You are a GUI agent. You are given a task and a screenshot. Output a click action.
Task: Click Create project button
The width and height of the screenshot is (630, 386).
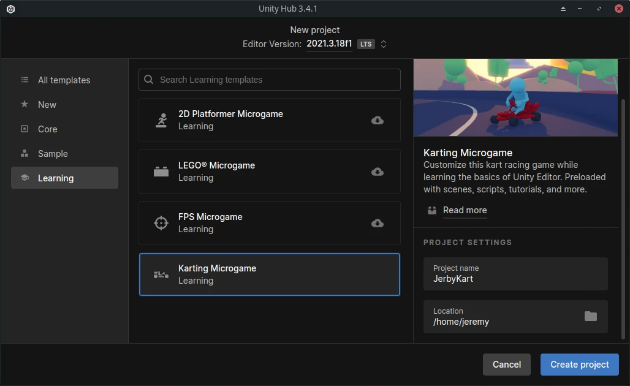(x=579, y=365)
